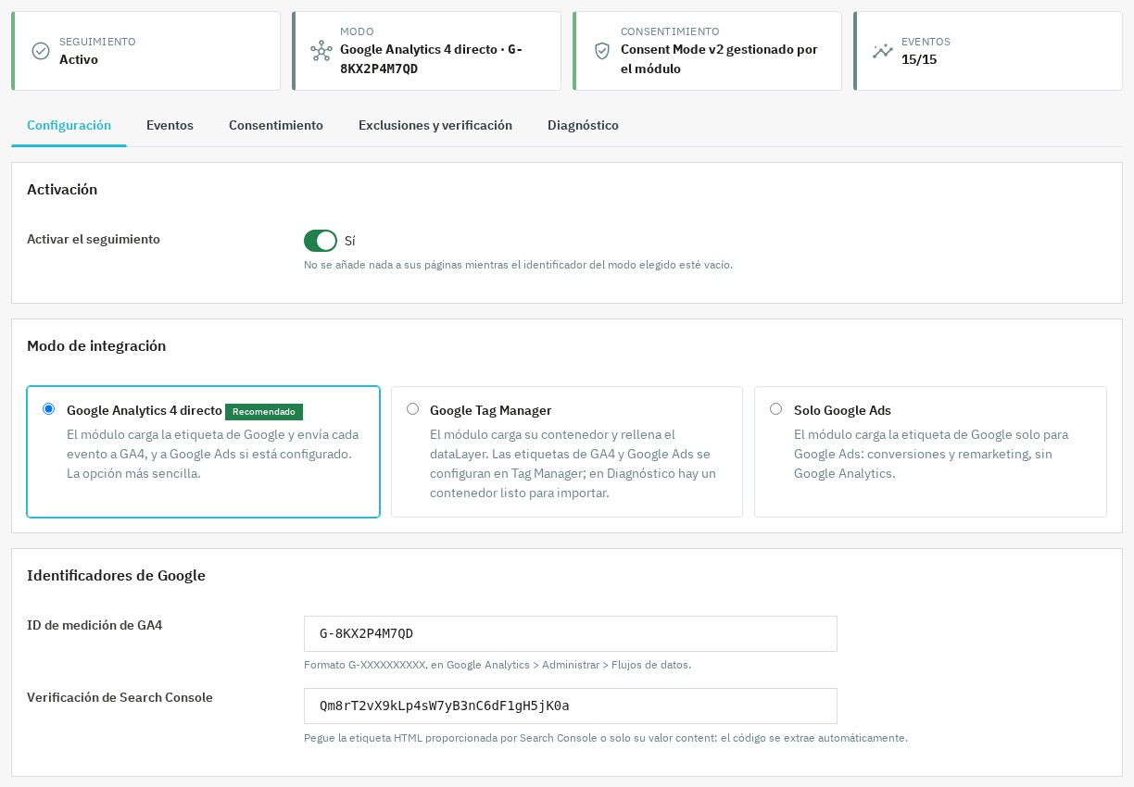Click the ID de medición de GA4 field
This screenshot has height=787, width=1134.
571,633
